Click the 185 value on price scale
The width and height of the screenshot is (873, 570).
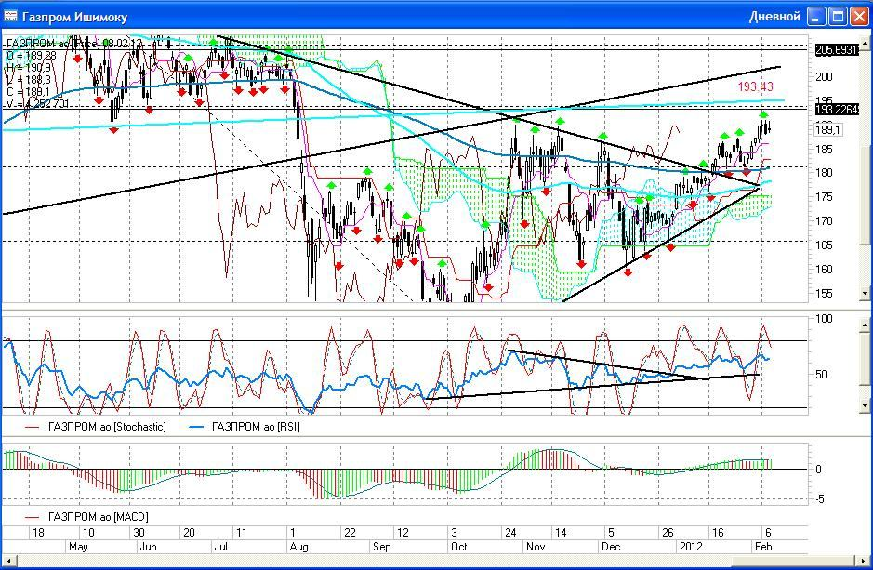(824, 149)
